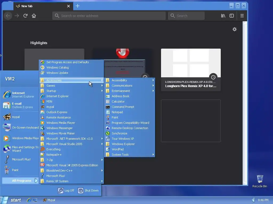Open Windows Messenger
The height and width of the screenshot is (204, 273).
[71, 128]
